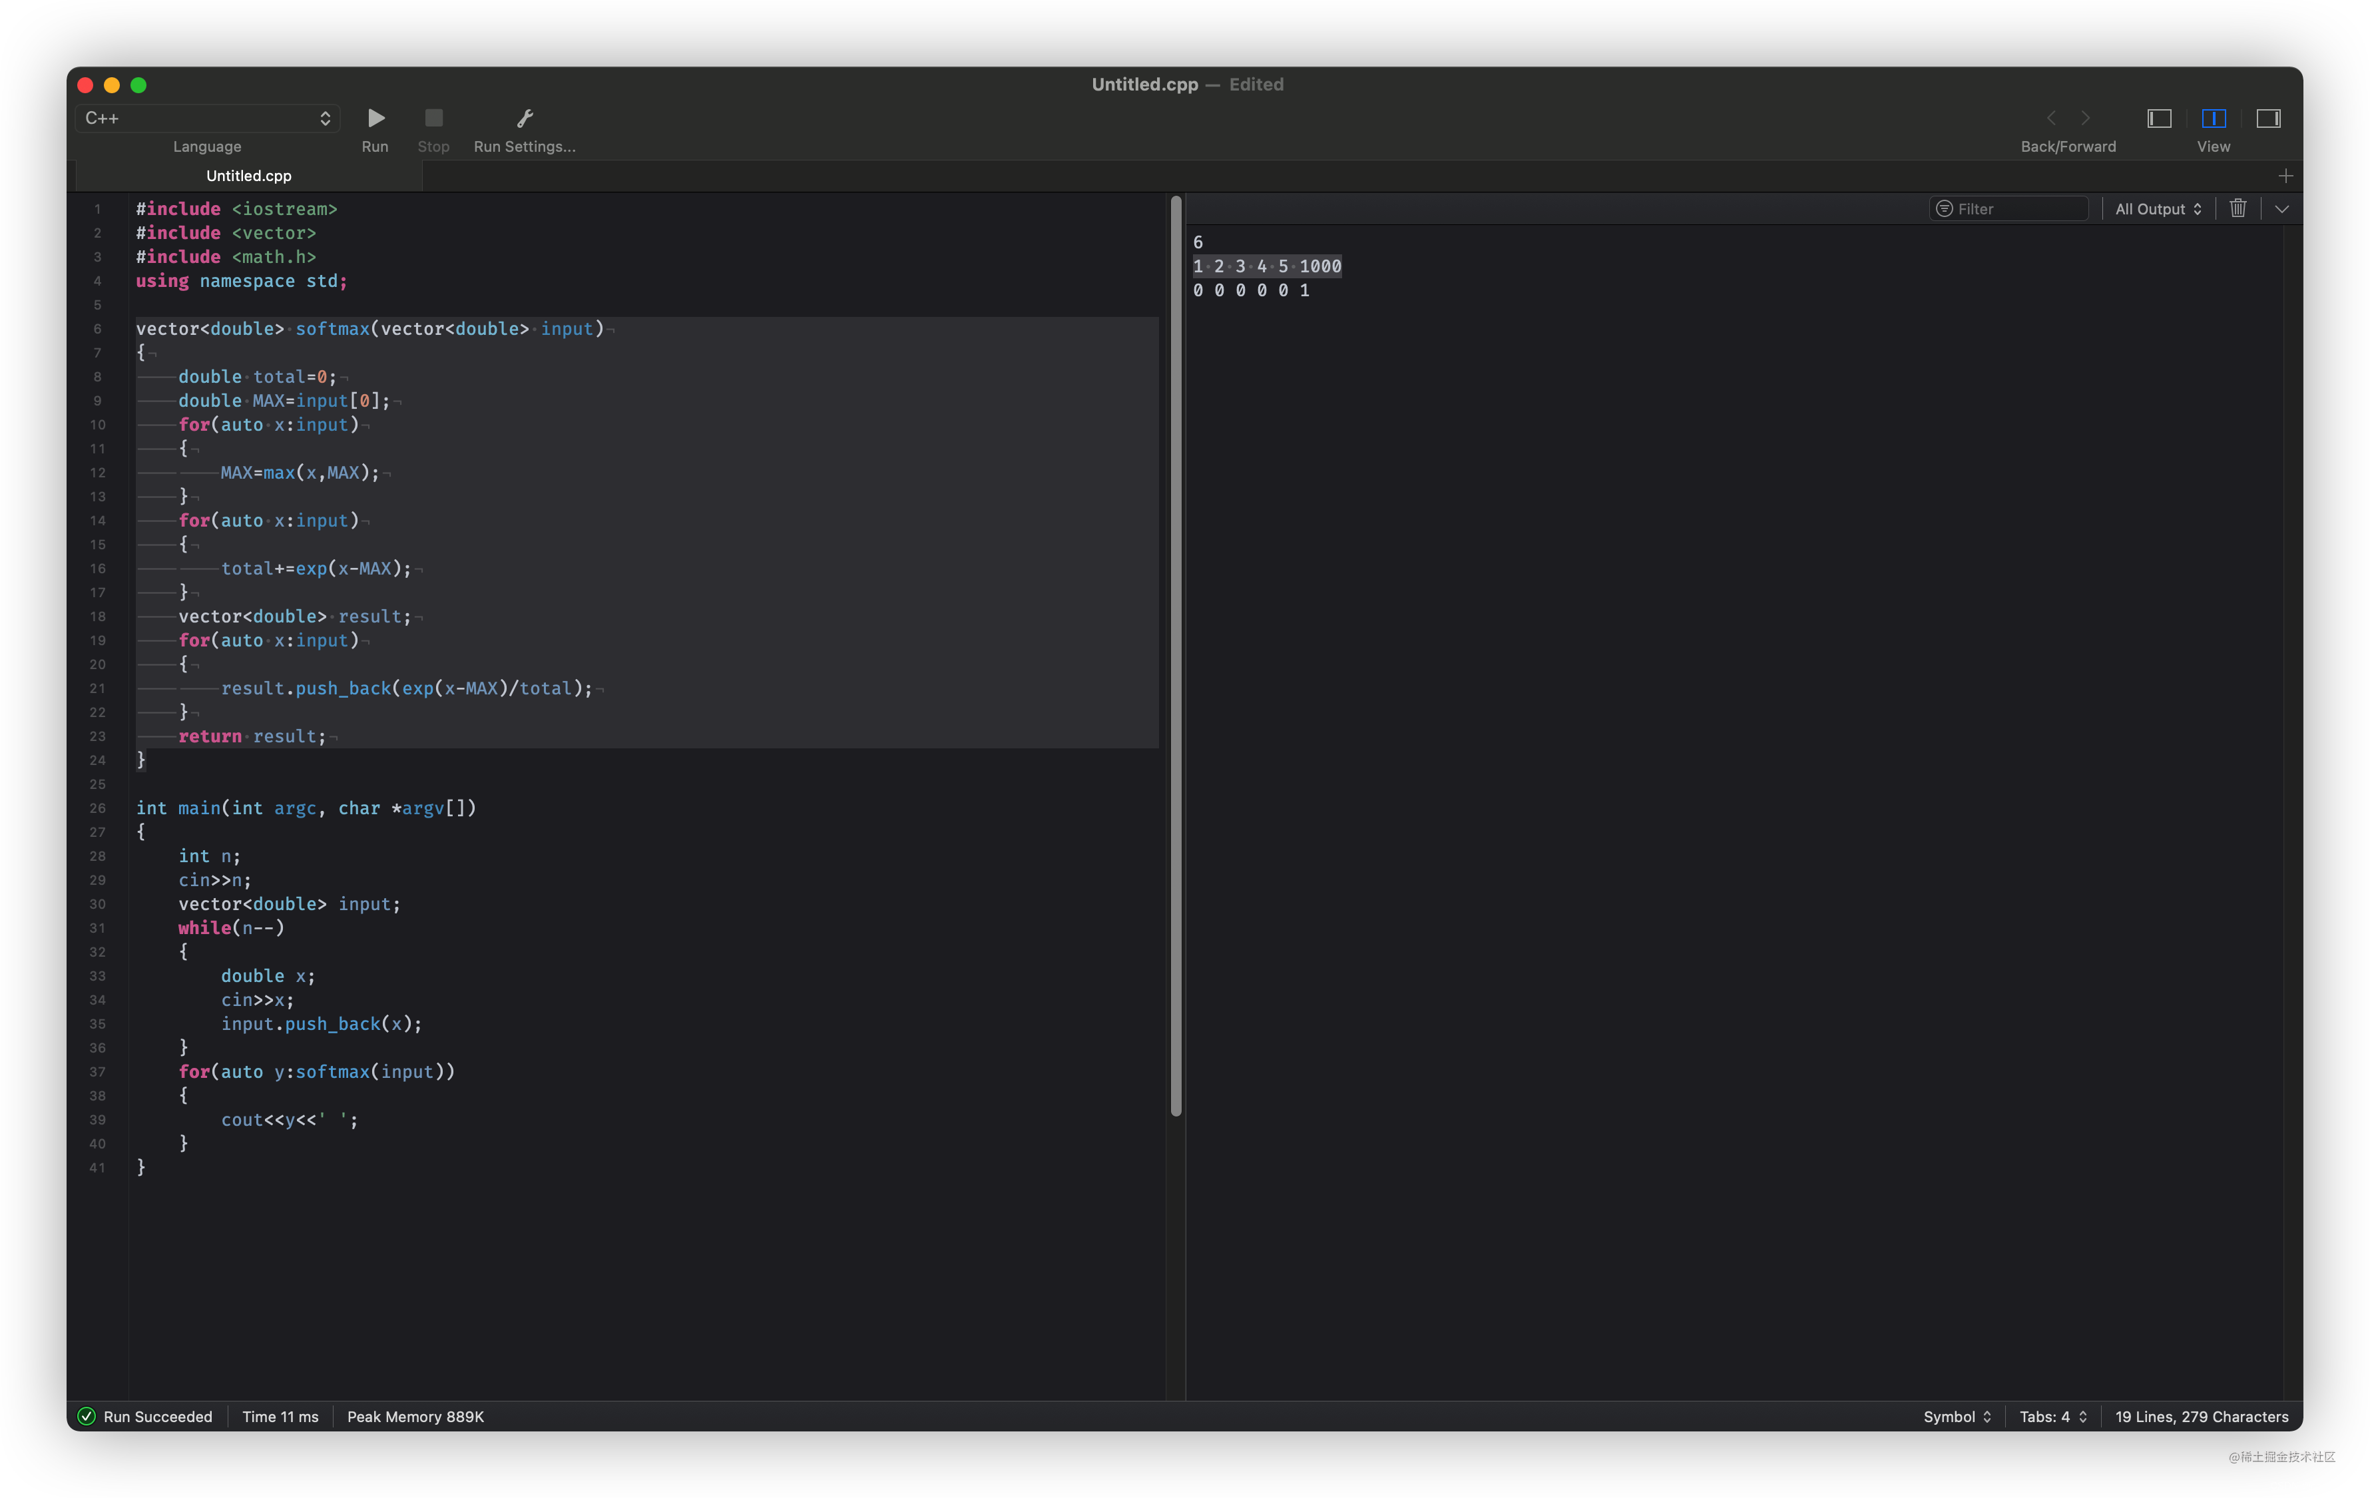
Task: Navigate back with left chevron
Action: tap(2051, 118)
